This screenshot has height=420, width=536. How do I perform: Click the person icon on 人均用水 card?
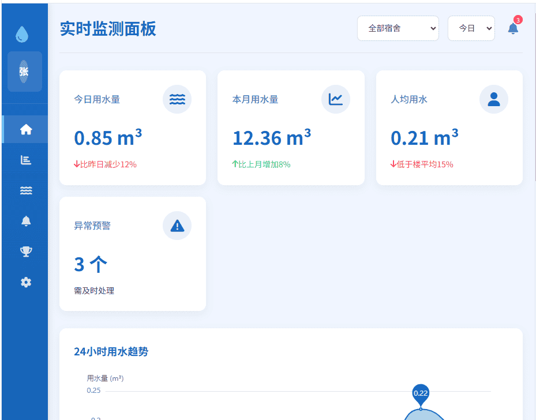(493, 99)
